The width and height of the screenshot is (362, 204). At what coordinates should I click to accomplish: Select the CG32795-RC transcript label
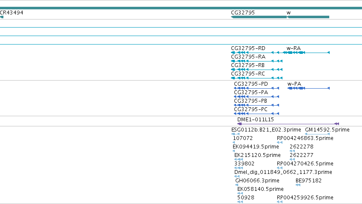click(248, 74)
